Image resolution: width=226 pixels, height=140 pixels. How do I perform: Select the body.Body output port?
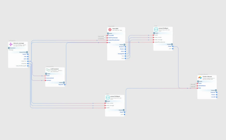(x=28, y=64)
